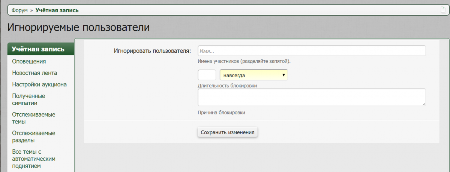Click the "Имя..." username input field
450x172 pixels.
coord(311,51)
